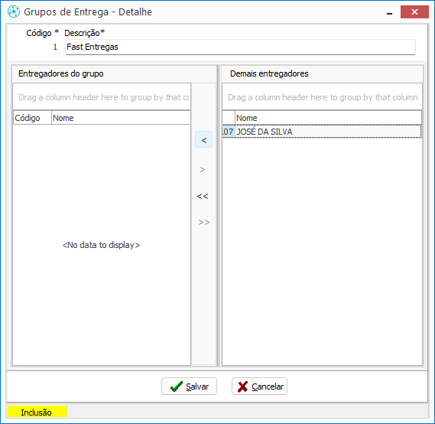Image resolution: width=435 pixels, height=424 pixels.
Task: Click the application icon in title bar
Action: 14,12
